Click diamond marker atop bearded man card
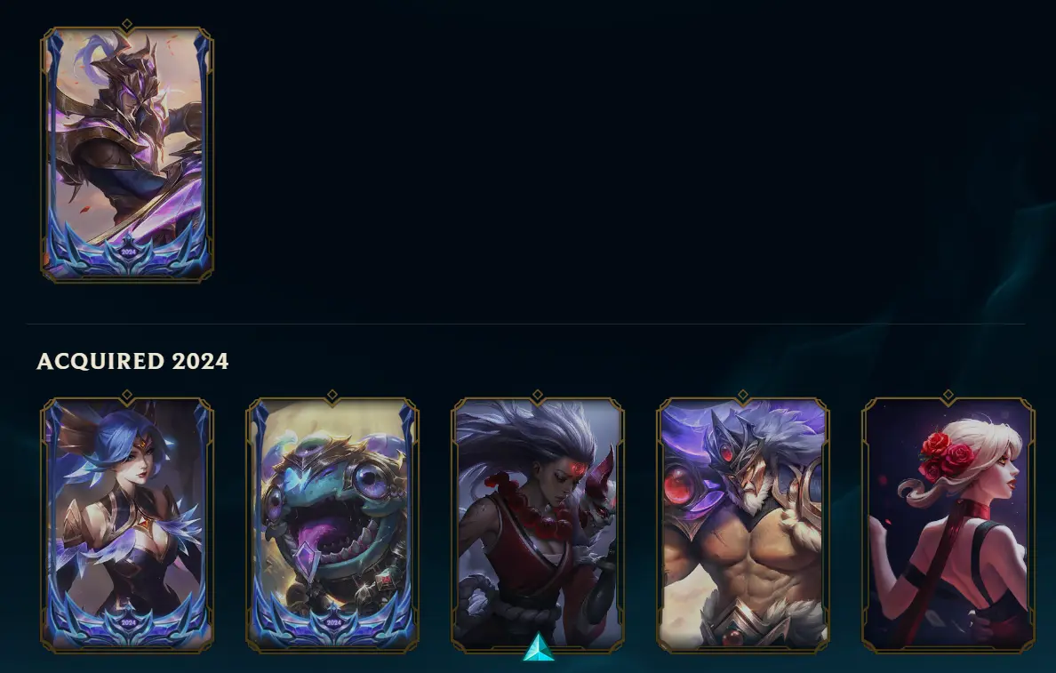1056x673 pixels. coord(743,395)
